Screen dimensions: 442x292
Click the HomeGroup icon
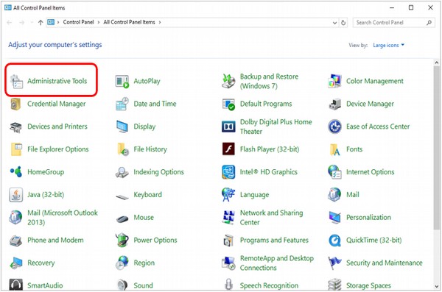(16, 171)
